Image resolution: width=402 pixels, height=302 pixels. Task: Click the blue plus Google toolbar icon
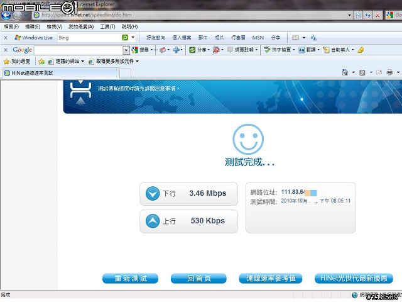coord(177,50)
